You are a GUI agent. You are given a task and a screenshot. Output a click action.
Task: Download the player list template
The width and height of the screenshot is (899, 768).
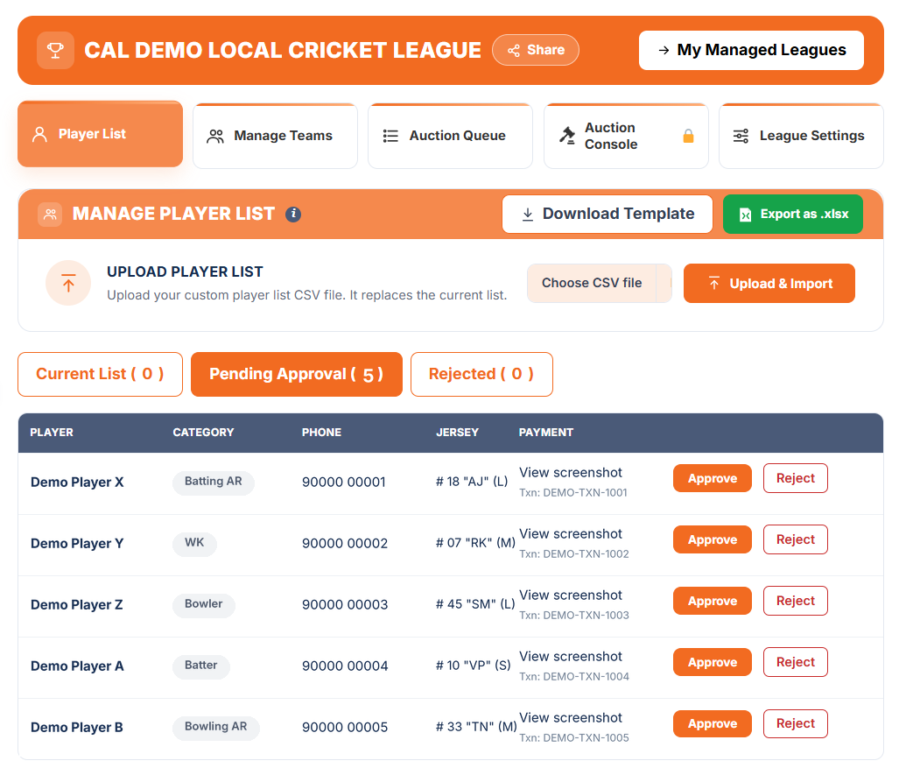tap(608, 214)
